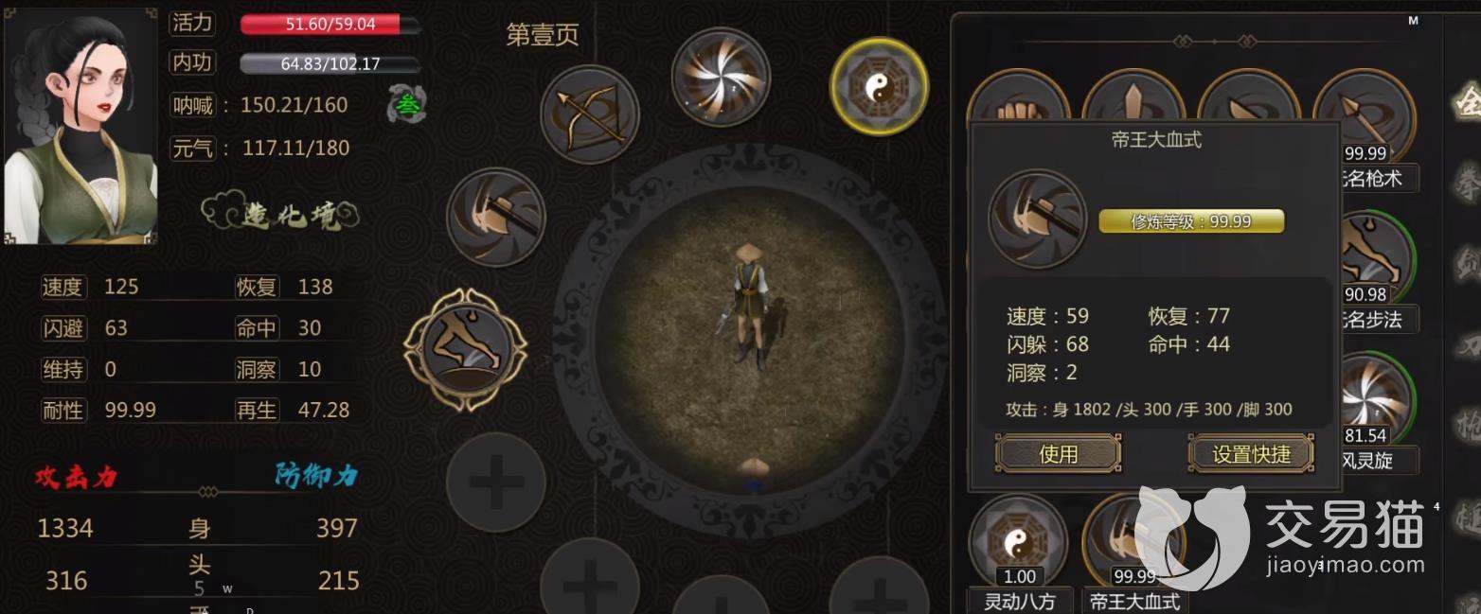Click the 修炼等级 level bar
The width and height of the screenshot is (1481, 614).
pos(1191,221)
